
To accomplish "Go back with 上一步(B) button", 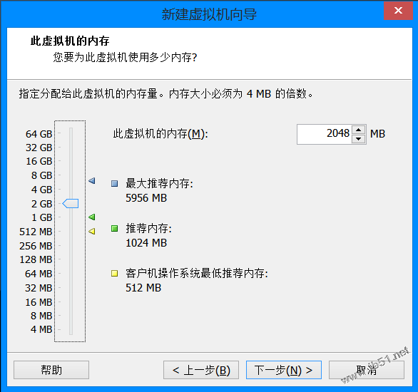I will 201,370.
